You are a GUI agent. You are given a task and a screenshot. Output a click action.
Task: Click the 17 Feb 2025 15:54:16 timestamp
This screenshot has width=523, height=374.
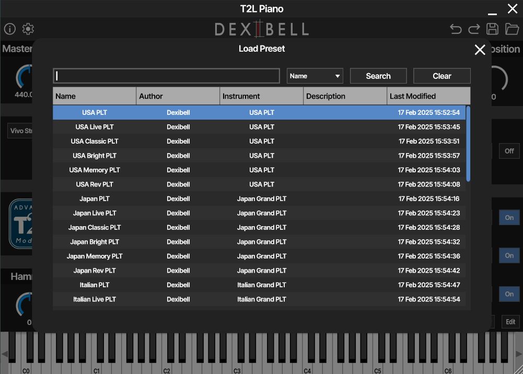point(429,198)
